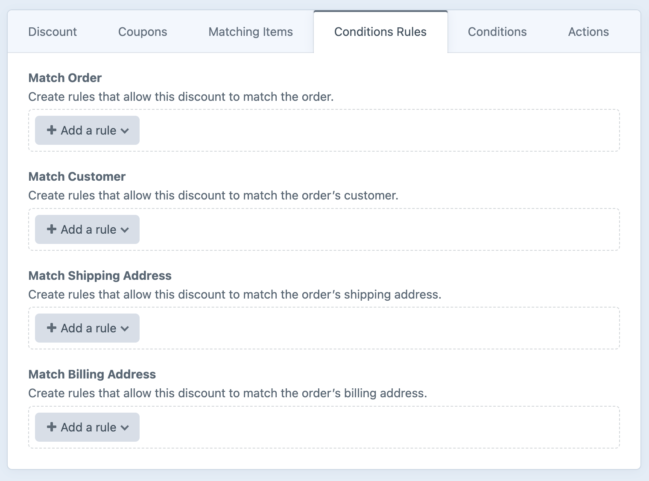Select the Conditions Rules tab
Viewport: 649px width, 481px height.
point(380,32)
